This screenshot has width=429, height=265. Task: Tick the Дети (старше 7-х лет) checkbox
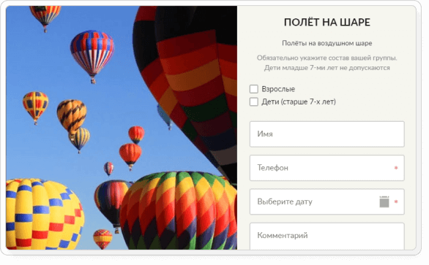(253, 101)
